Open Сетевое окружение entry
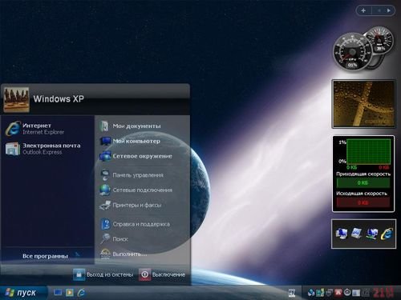 (136, 156)
